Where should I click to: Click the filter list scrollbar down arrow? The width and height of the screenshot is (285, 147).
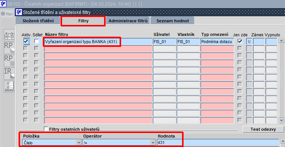pos(281,120)
